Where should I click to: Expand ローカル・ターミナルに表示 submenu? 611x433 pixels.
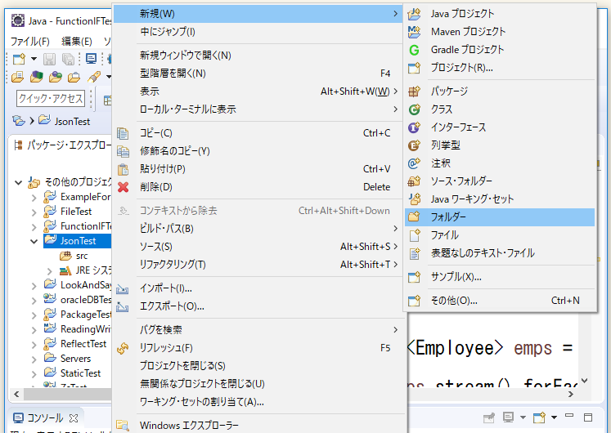[x=258, y=109]
